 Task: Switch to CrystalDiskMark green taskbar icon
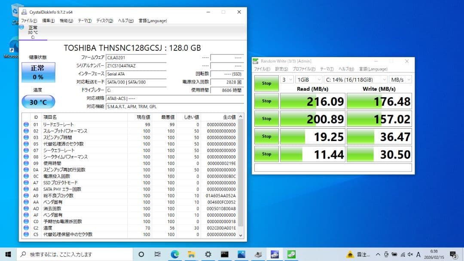(x=291, y=254)
